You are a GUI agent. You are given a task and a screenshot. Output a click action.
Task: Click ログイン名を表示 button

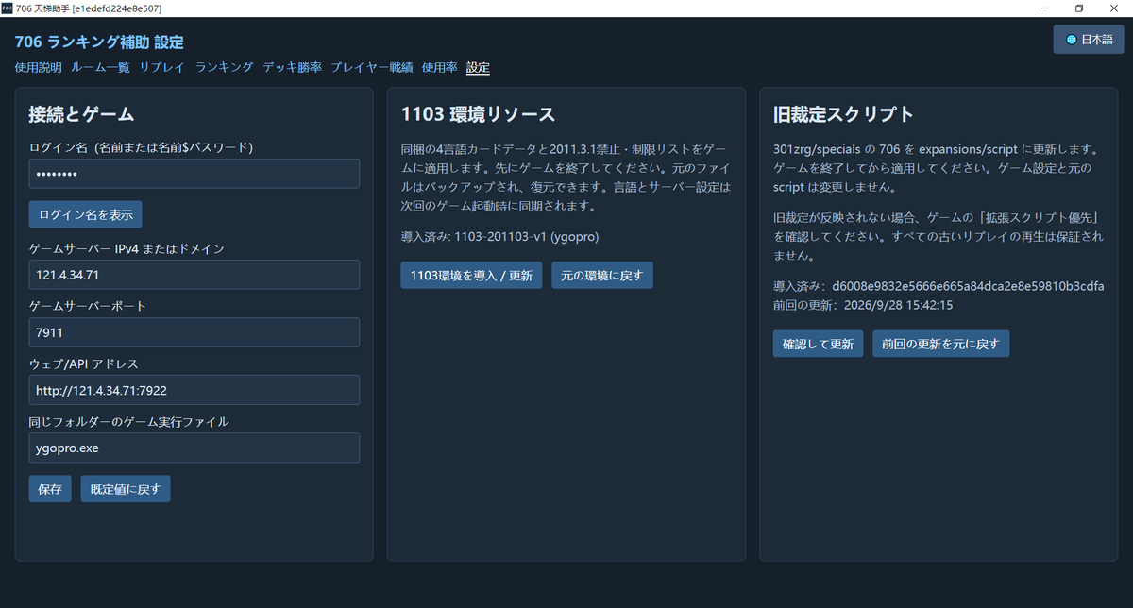(x=86, y=214)
